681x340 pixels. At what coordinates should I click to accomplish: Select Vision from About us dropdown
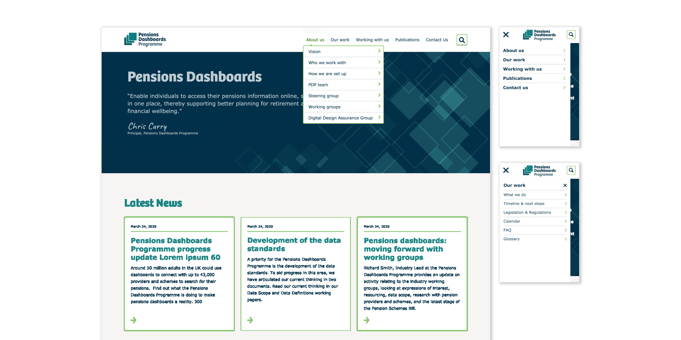click(343, 51)
